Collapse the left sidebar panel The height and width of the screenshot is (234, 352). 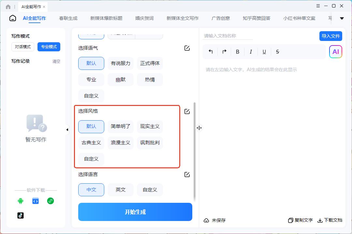click(x=67, y=130)
